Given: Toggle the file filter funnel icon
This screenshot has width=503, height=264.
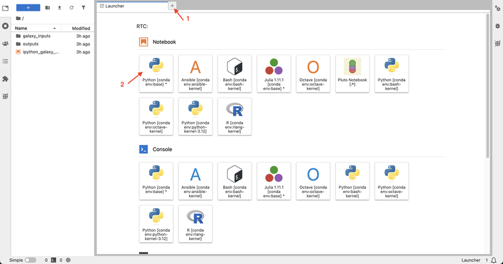Looking at the screenshot, I should coord(84,8).
